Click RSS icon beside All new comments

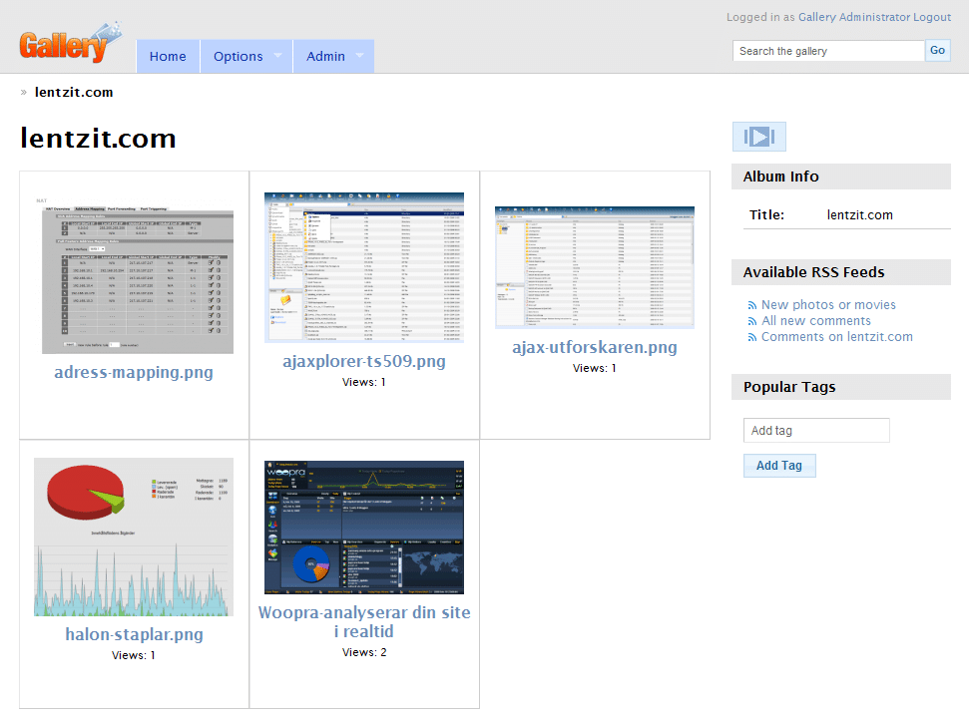pyautogui.click(x=752, y=321)
